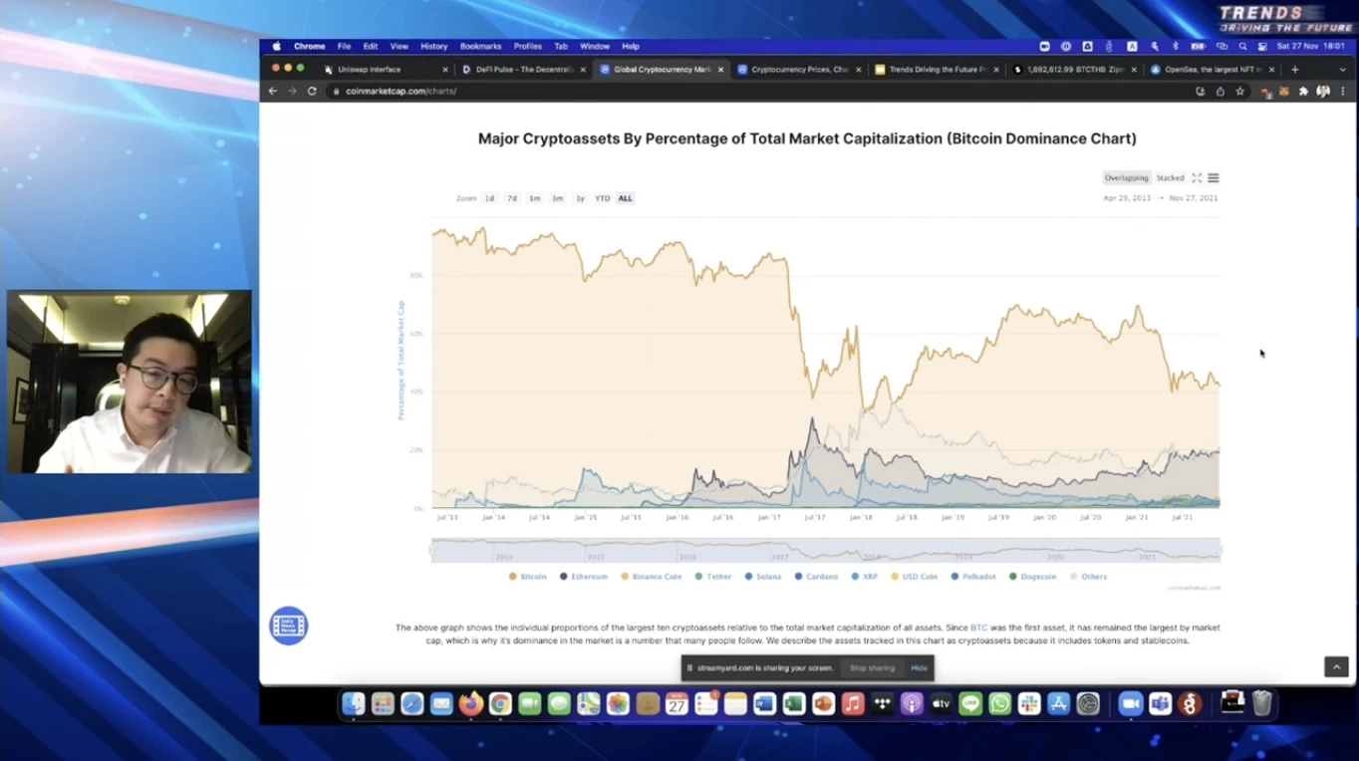Open the Chrome three-dot menu
The width and height of the screenshot is (1359, 761).
pyautogui.click(x=1344, y=91)
